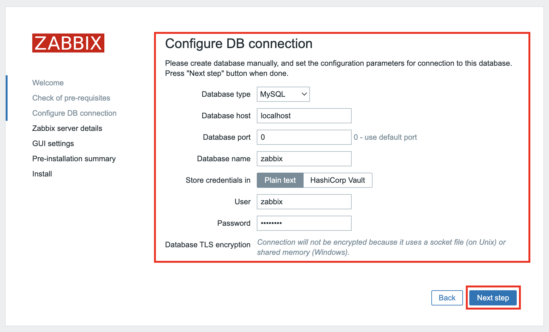
Task: Open the Check of pre-requisites step
Action: [x=71, y=98]
